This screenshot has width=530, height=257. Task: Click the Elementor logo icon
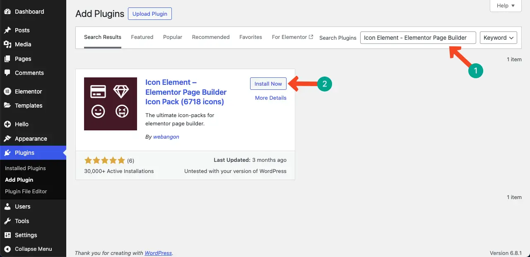[7, 91]
